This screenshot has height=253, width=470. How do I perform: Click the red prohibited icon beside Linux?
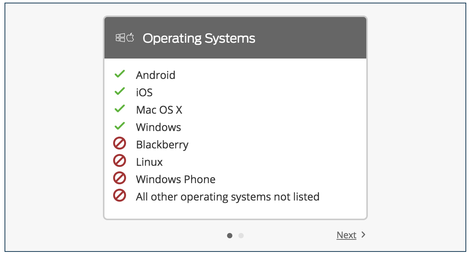tap(120, 161)
